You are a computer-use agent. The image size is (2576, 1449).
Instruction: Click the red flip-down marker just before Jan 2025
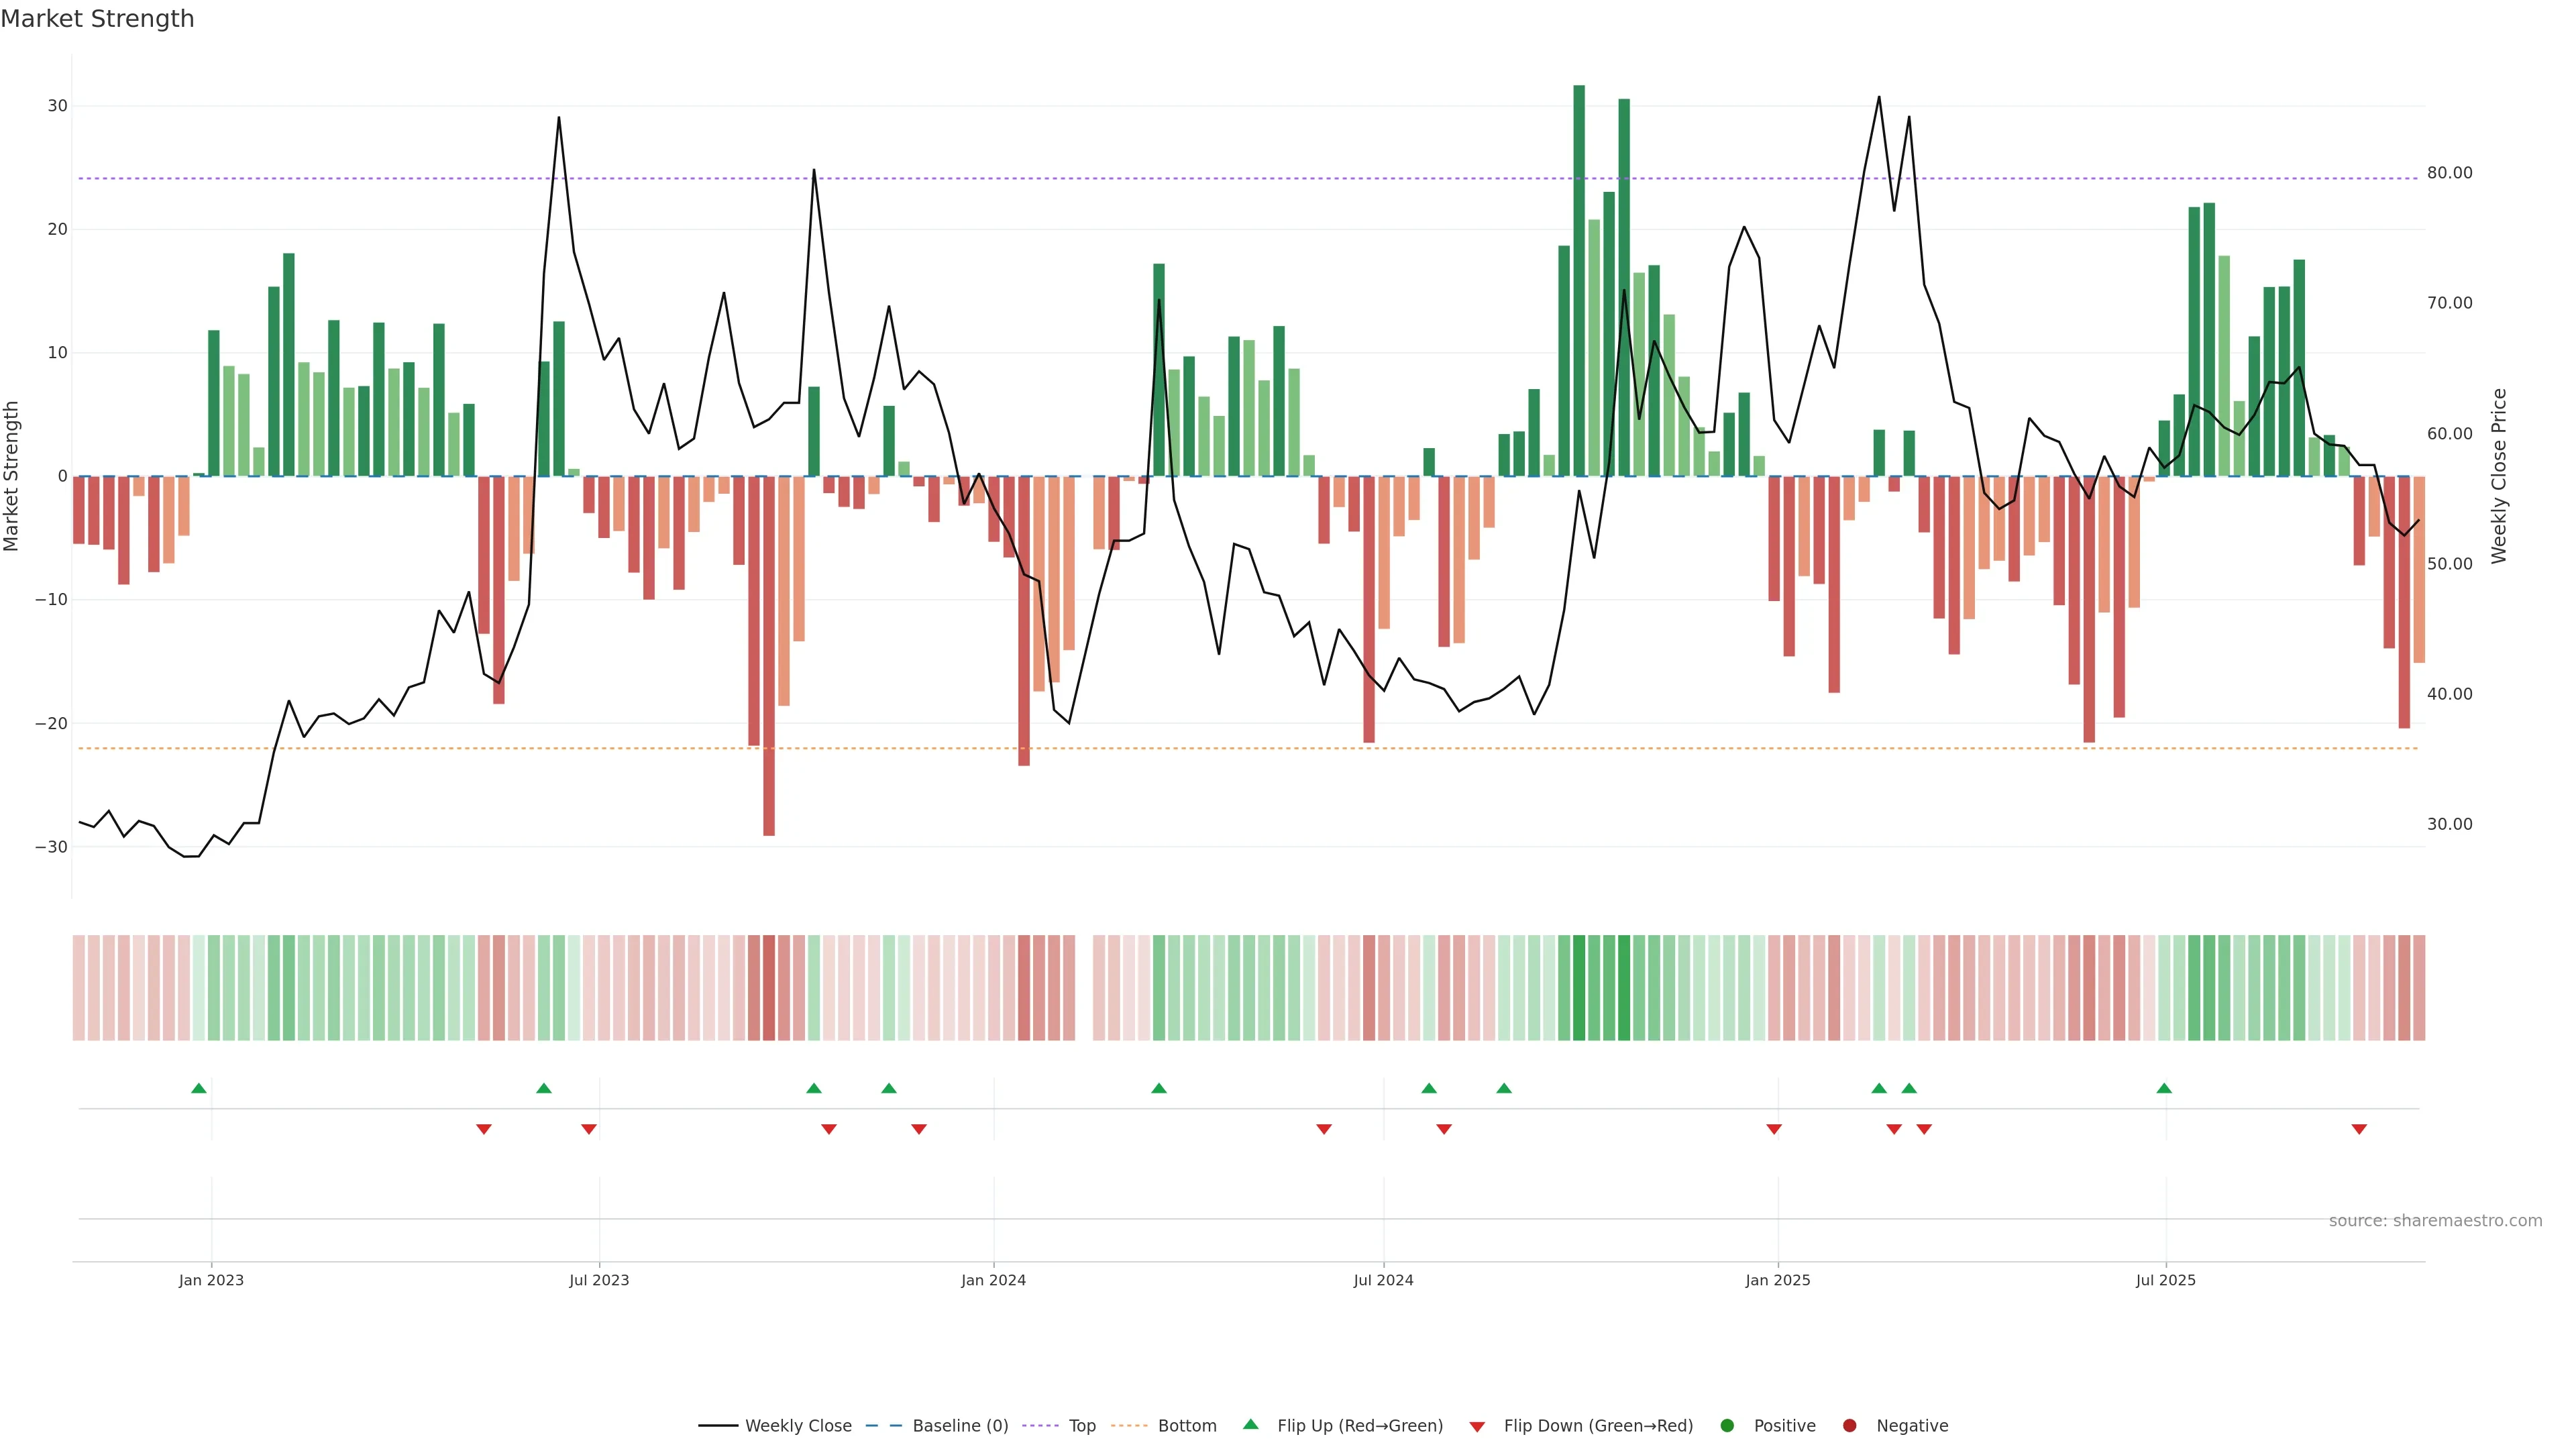(x=1774, y=1129)
